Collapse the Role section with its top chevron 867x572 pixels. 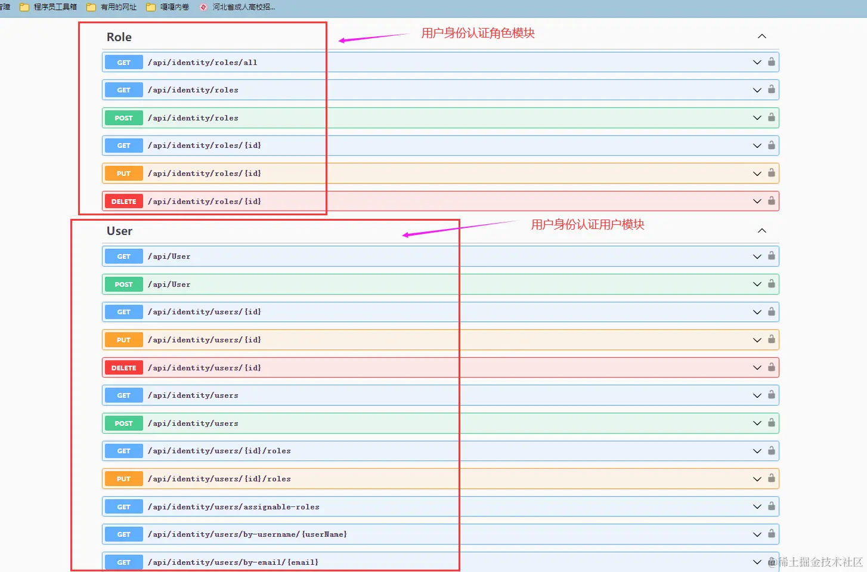(761, 36)
